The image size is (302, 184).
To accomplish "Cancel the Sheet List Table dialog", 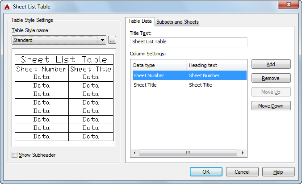I will pyautogui.click(x=242, y=172).
